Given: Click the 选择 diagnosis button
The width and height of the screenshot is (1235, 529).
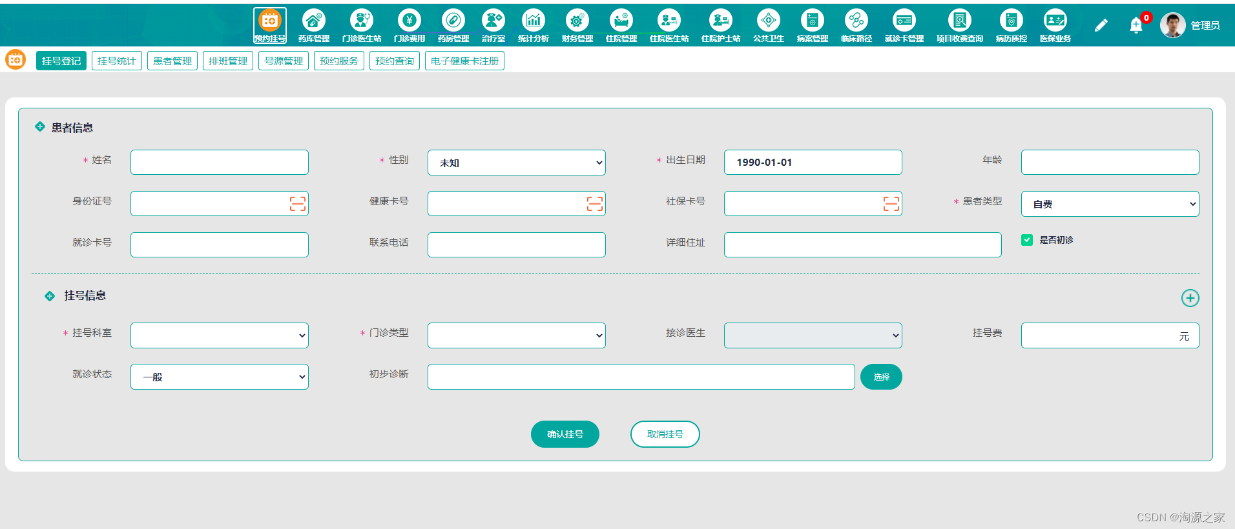Looking at the screenshot, I should coord(881,377).
